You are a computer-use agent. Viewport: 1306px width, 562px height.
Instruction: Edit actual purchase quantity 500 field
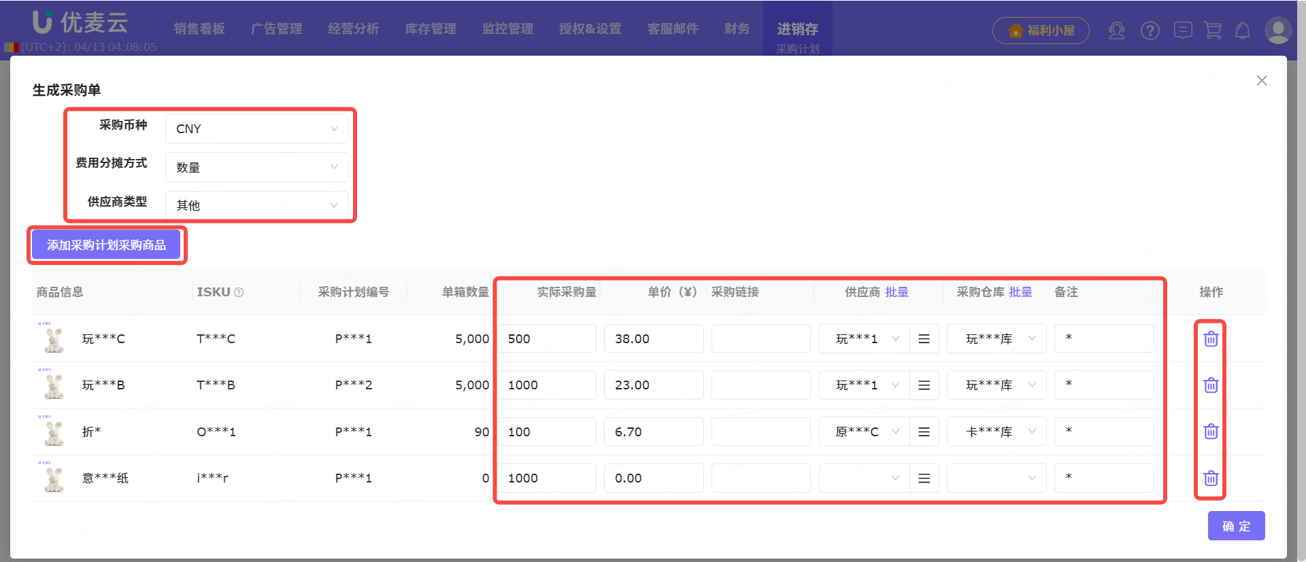547,338
